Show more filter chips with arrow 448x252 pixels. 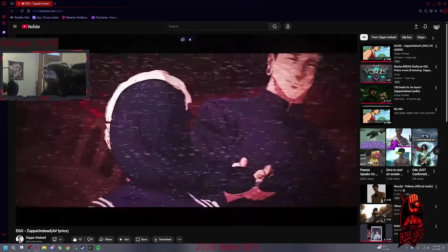tap(433, 38)
